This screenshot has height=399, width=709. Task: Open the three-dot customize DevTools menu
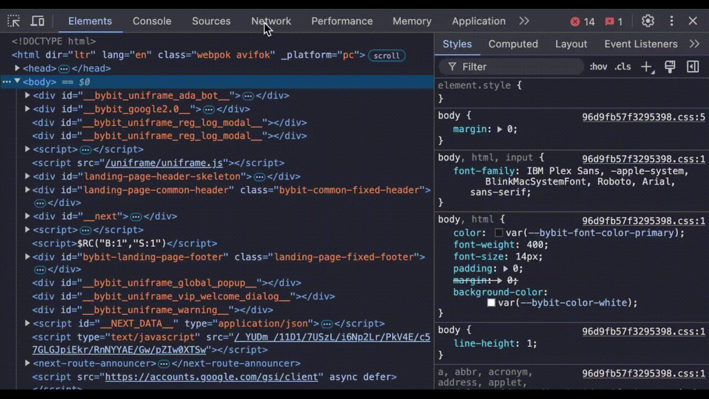point(672,21)
